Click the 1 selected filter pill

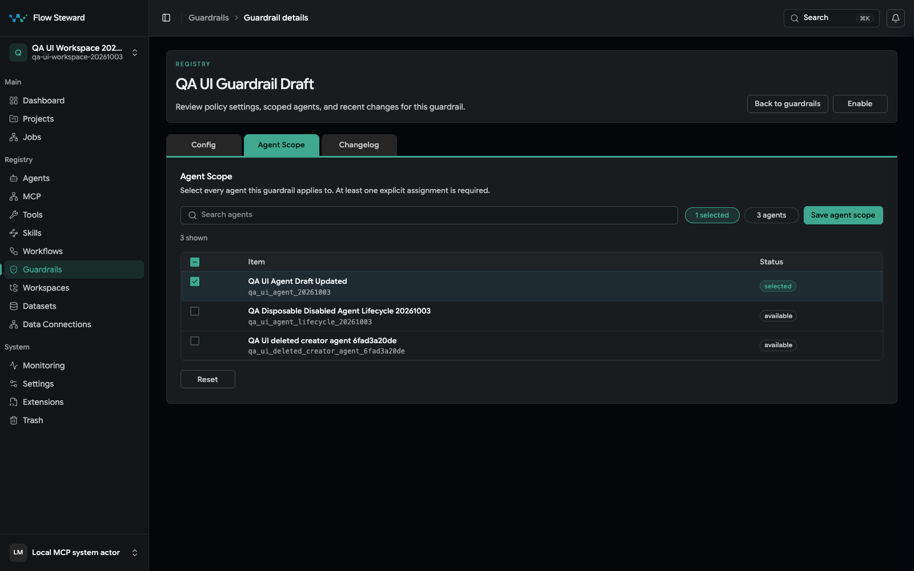click(712, 215)
